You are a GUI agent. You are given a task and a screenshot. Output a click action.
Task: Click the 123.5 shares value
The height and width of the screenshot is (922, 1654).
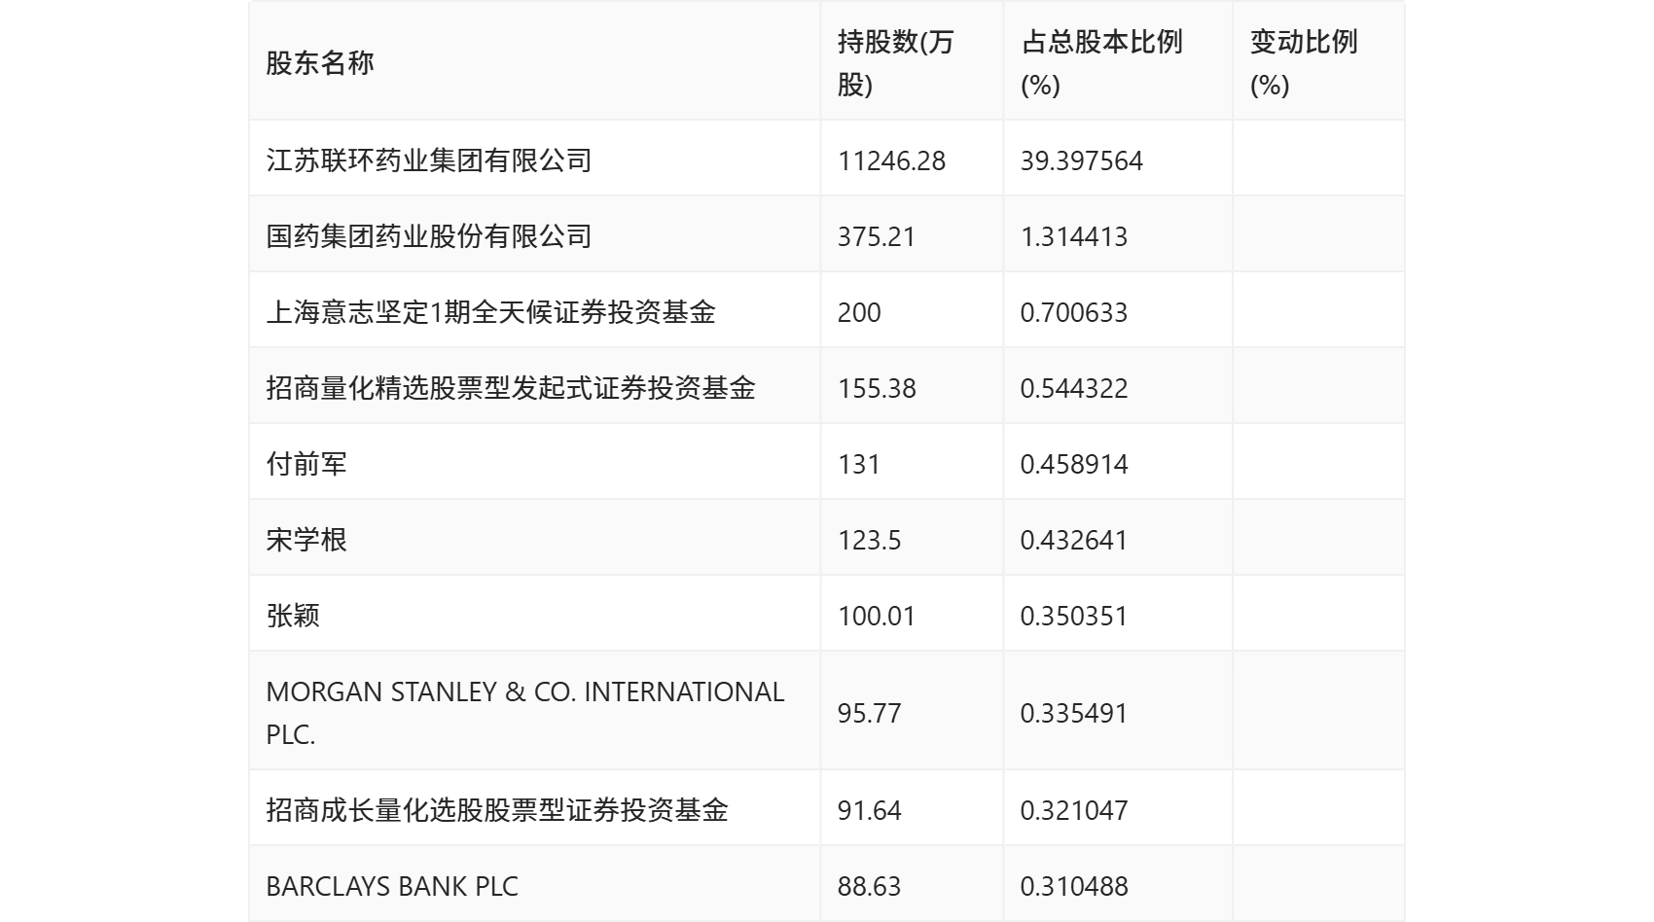click(869, 540)
